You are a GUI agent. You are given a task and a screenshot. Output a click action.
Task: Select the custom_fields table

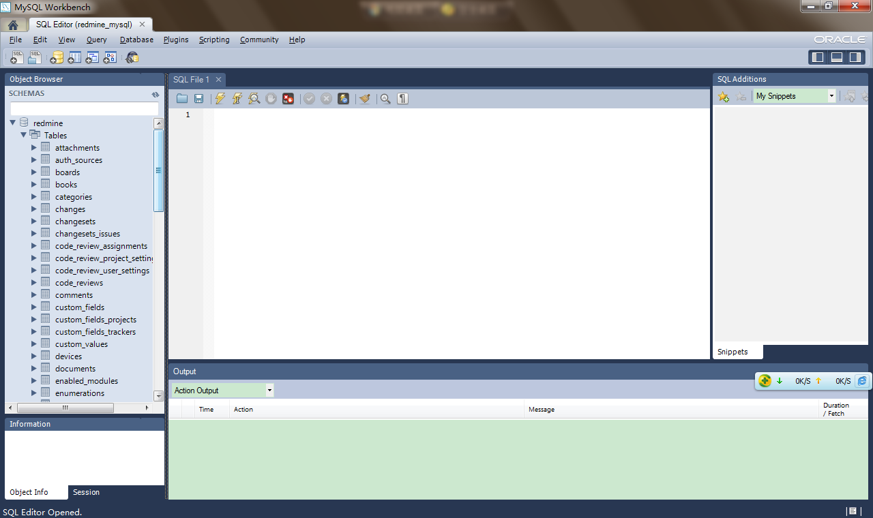(80, 307)
